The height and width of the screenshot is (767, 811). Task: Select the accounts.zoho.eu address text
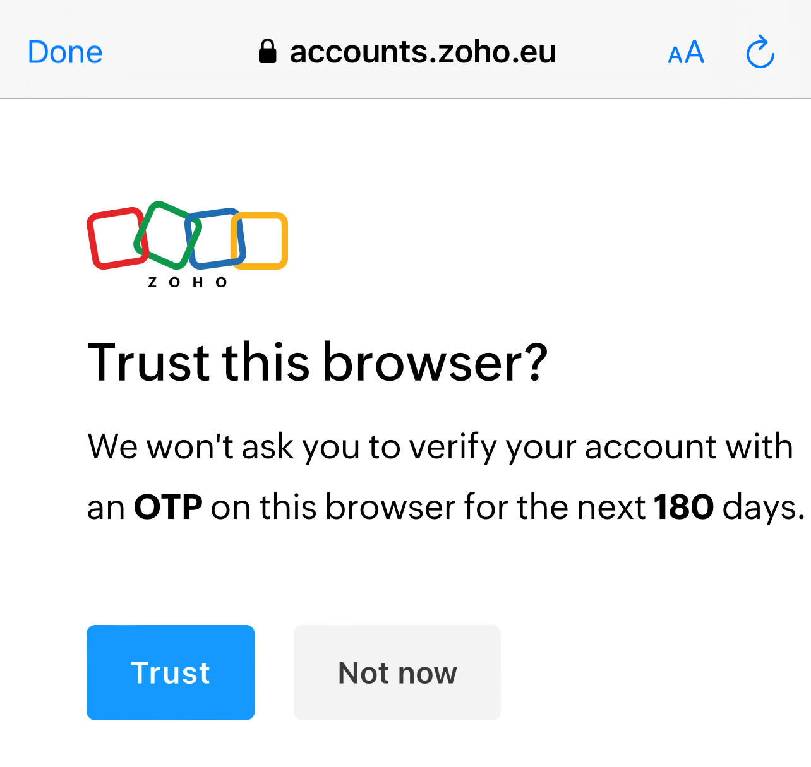(423, 52)
